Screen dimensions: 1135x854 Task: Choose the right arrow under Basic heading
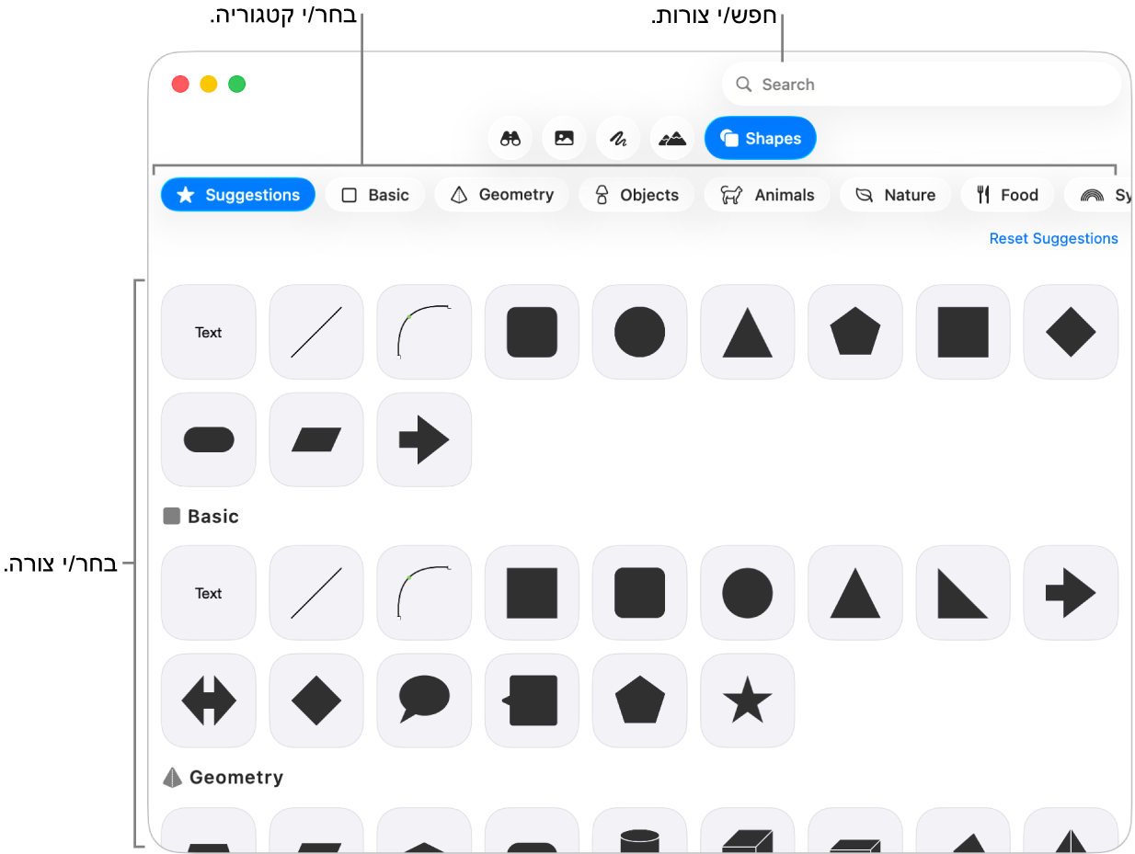pos(1071,593)
